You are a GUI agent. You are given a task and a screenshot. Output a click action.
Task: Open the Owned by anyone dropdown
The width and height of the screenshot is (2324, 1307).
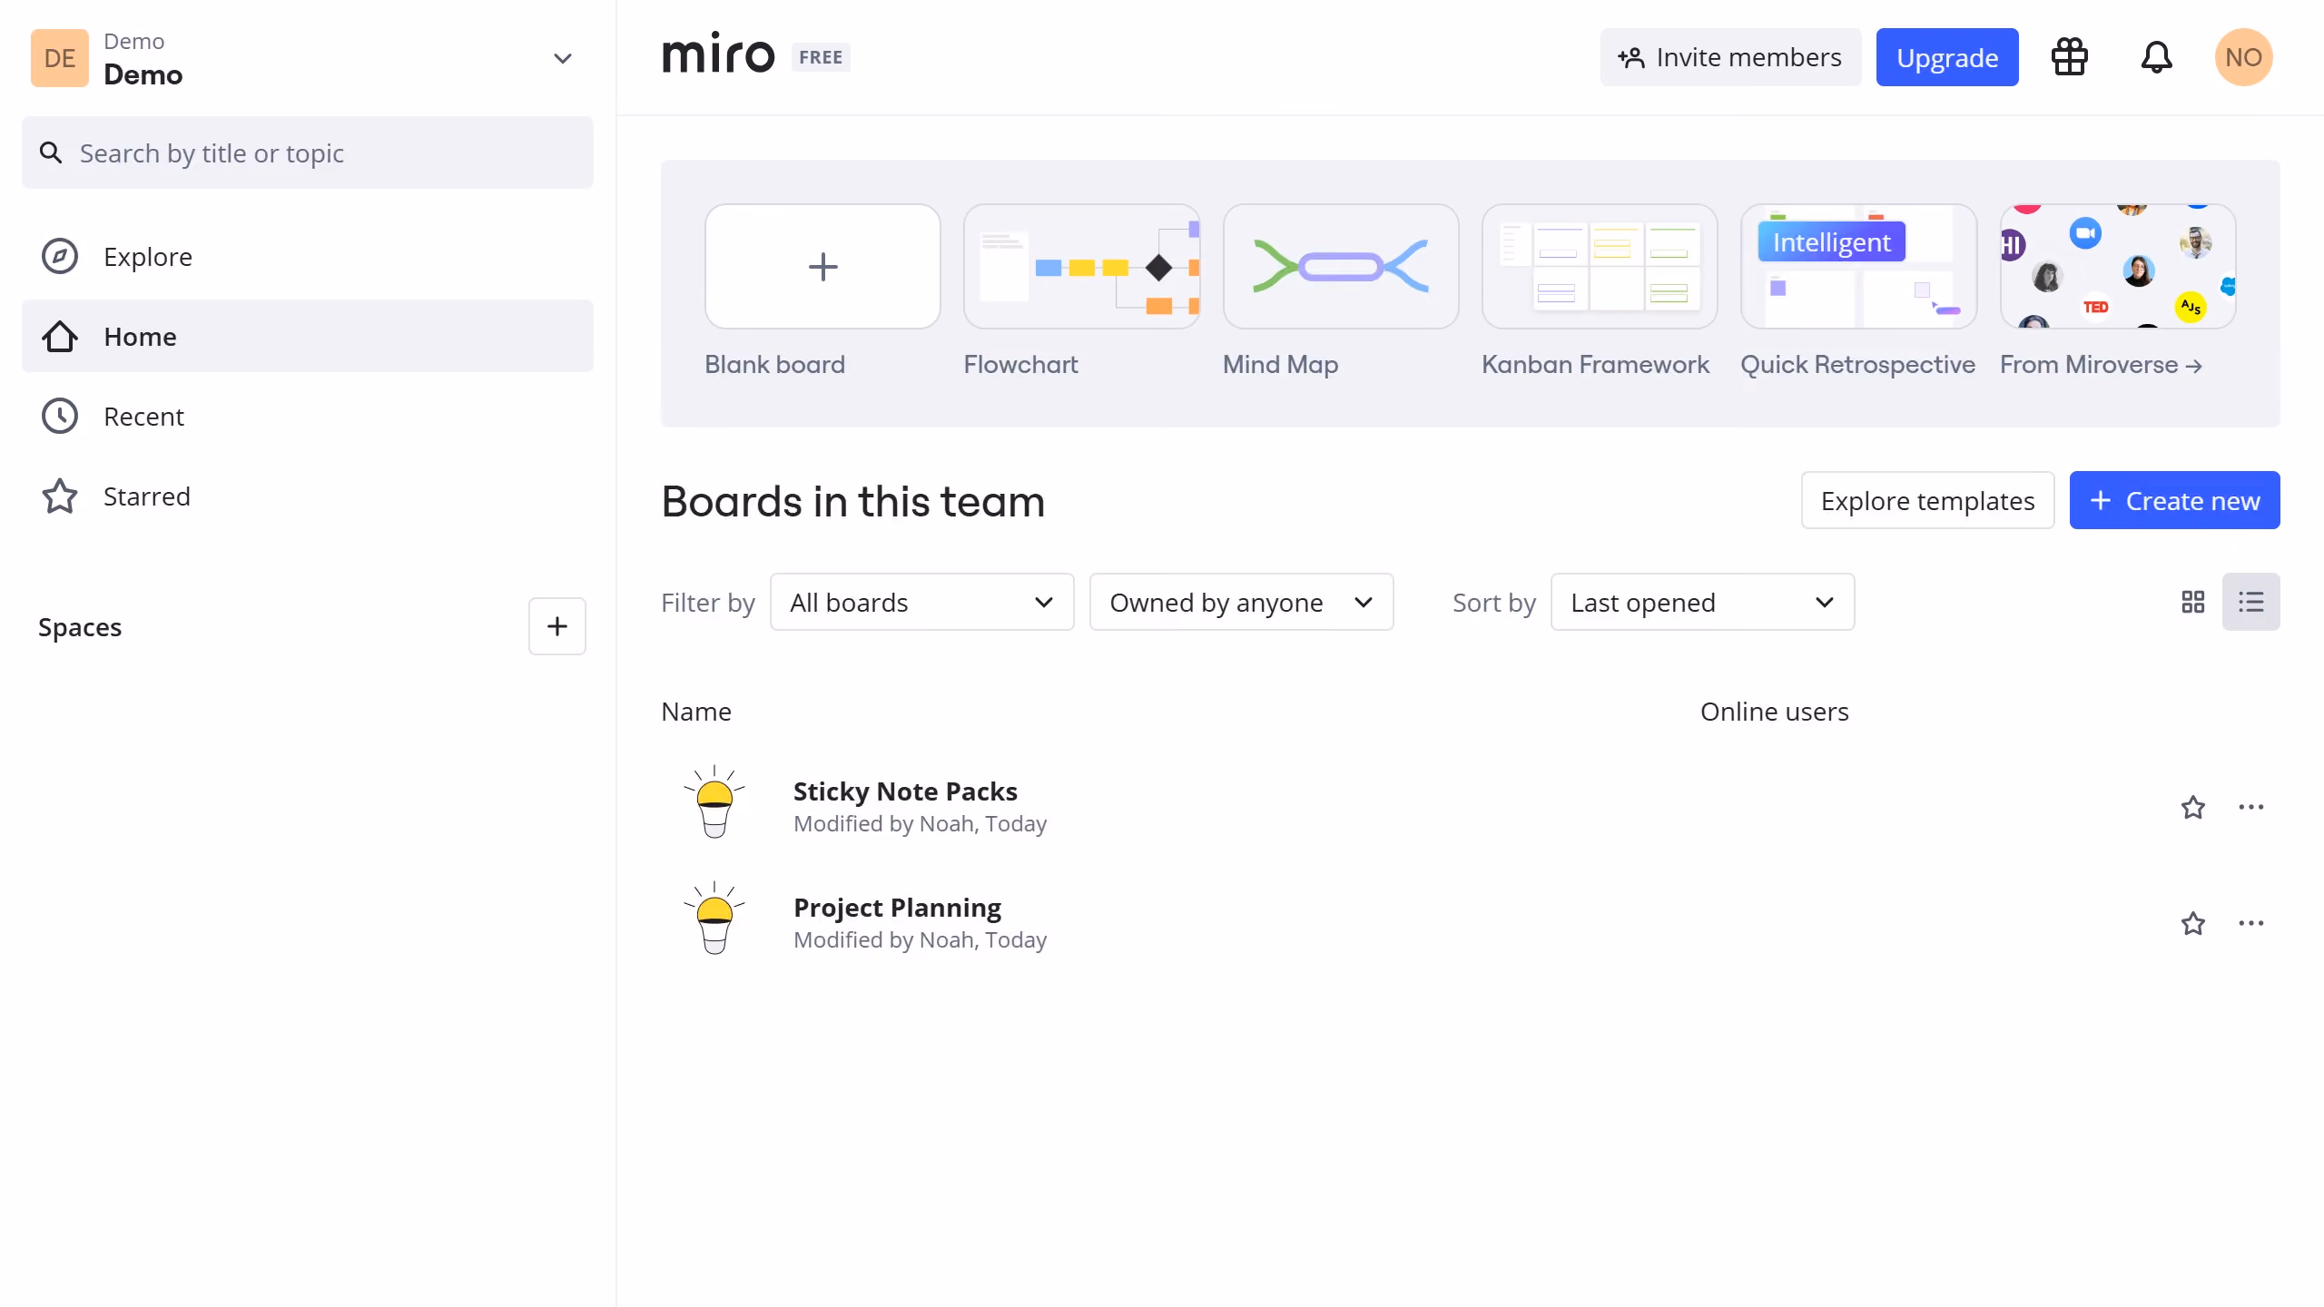pos(1242,602)
